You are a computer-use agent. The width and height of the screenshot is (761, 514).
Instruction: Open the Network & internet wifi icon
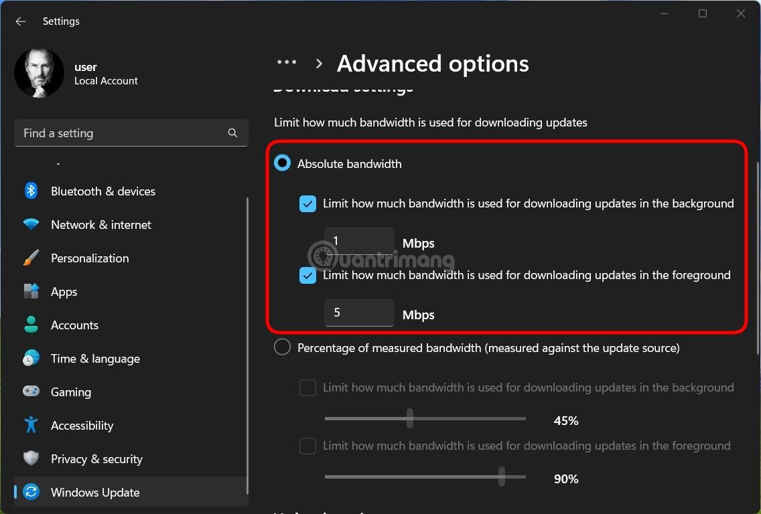31,224
